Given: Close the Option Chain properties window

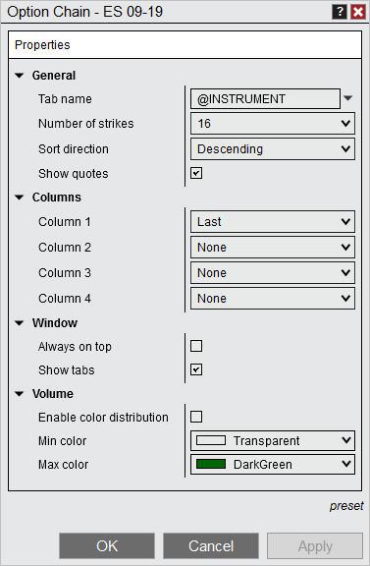Looking at the screenshot, I should [358, 12].
